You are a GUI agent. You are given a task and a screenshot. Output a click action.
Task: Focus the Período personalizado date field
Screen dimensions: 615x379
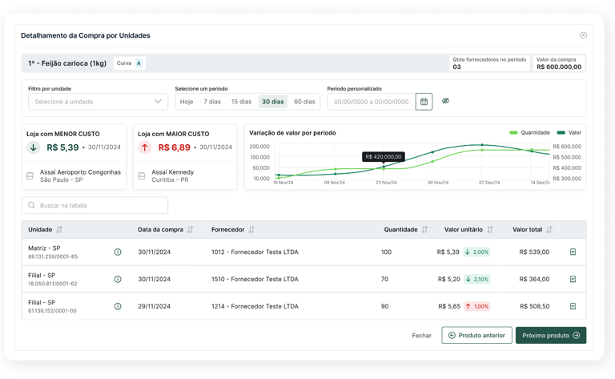pos(372,102)
